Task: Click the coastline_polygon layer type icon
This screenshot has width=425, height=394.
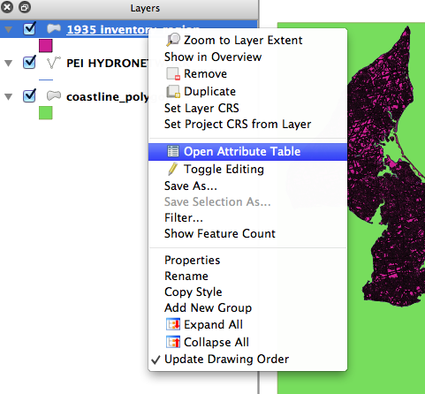Action: [54, 96]
